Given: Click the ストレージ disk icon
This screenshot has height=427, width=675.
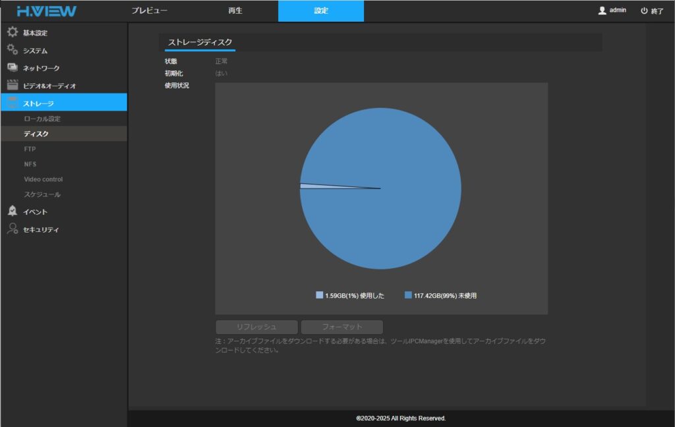Looking at the screenshot, I should (x=13, y=103).
